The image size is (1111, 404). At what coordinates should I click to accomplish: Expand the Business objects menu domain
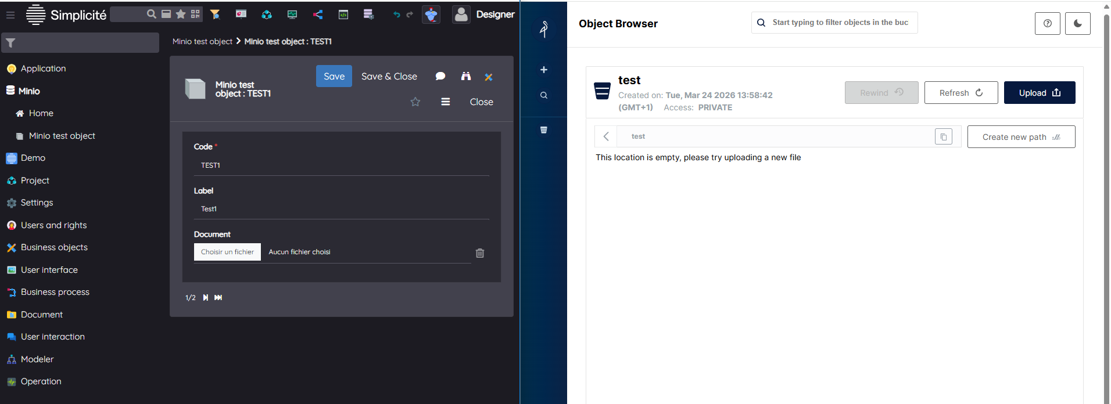(x=54, y=247)
